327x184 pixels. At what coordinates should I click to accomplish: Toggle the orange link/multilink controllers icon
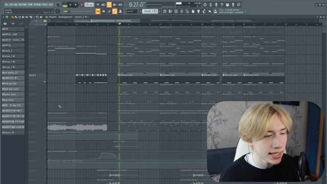click(114, 11)
